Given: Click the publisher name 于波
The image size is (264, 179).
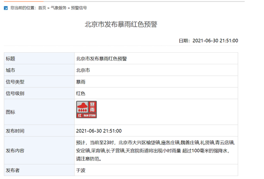Looking at the screenshot, I should (x=81, y=170).
